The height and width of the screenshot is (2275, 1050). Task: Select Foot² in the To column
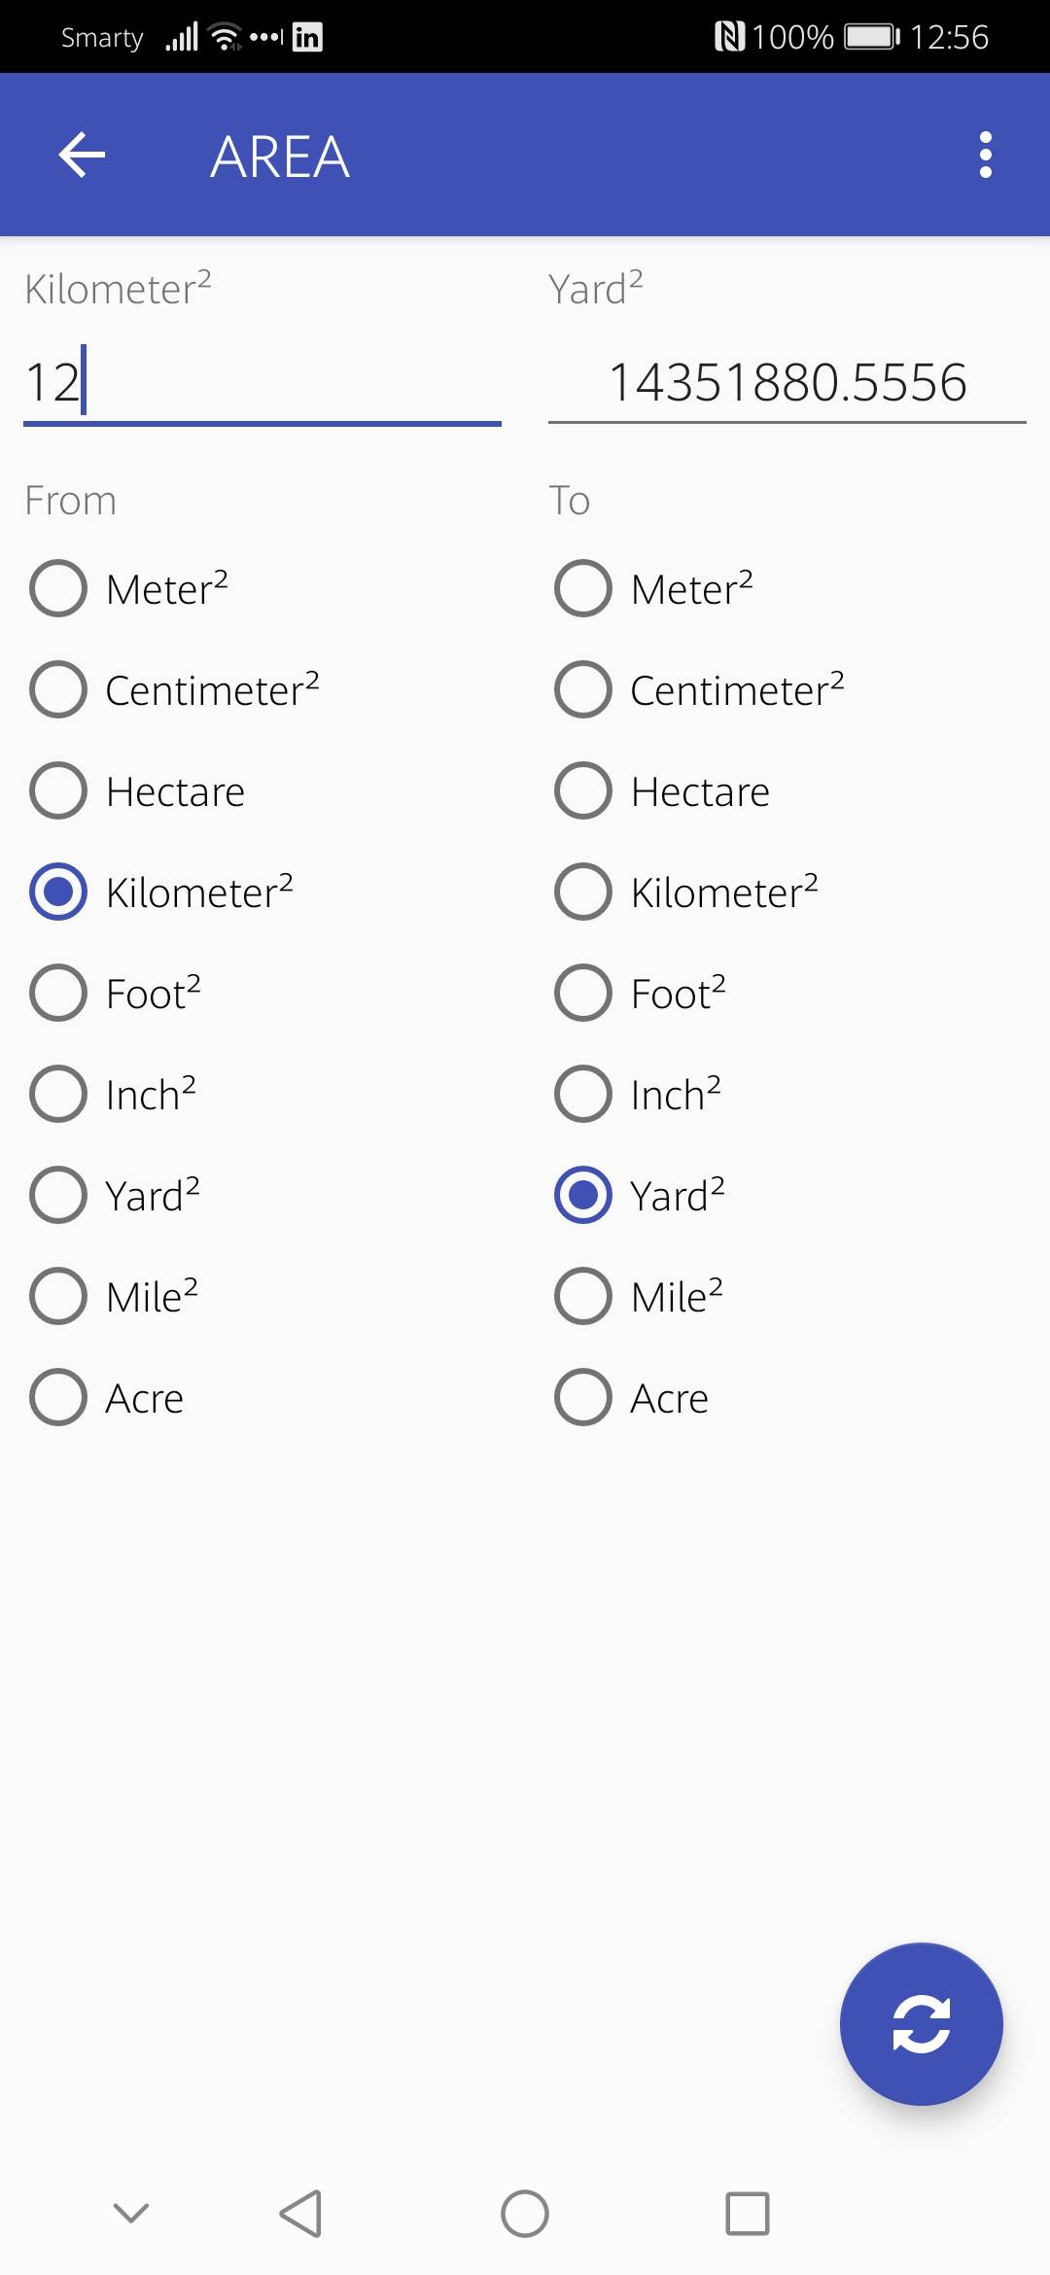click(583, 993)
